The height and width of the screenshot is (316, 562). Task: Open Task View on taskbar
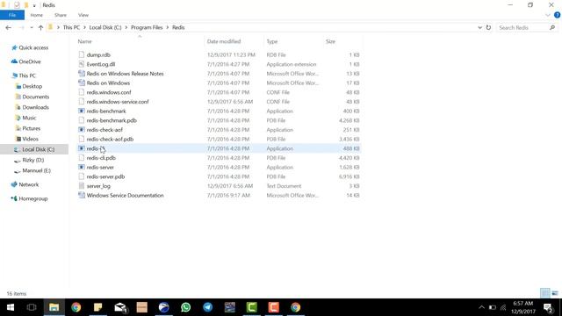[32, 307]
